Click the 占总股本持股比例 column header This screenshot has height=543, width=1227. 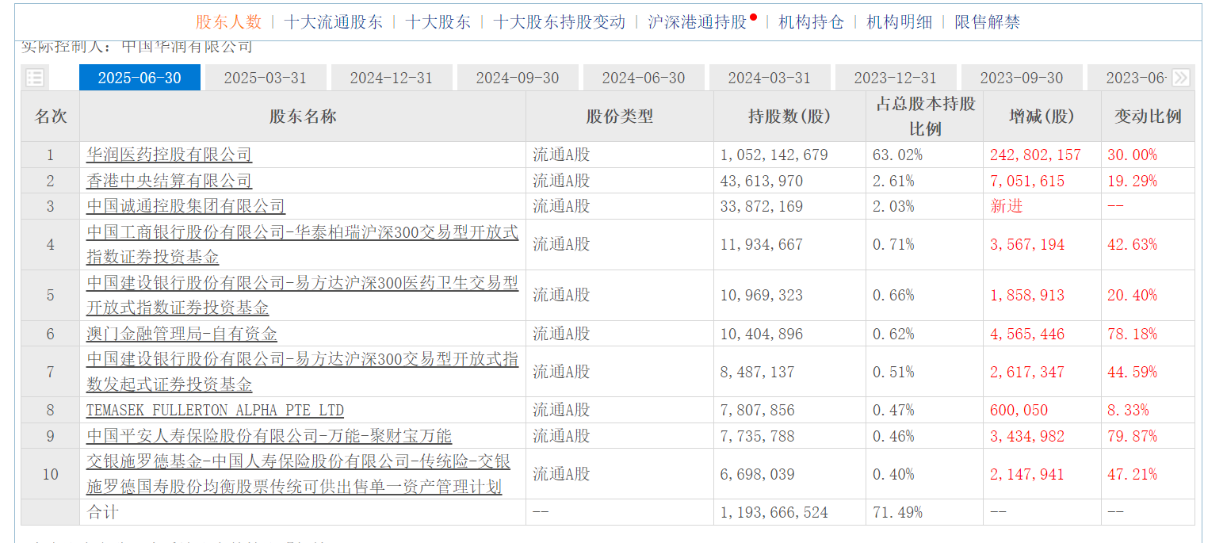pos(925,117)
